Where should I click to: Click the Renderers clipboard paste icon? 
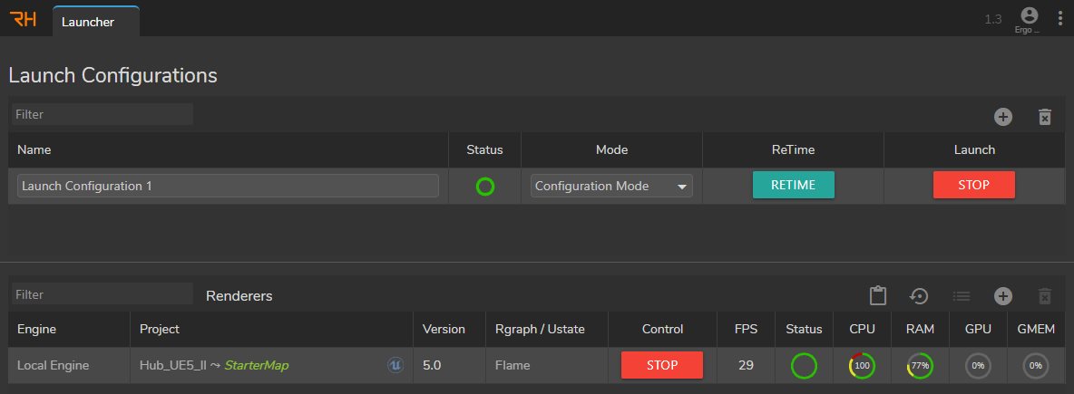[877, 296]
